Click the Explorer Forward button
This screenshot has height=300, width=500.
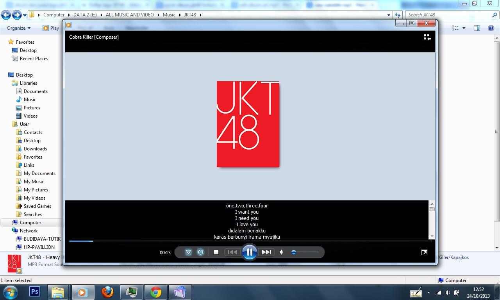tap(17, 15)
